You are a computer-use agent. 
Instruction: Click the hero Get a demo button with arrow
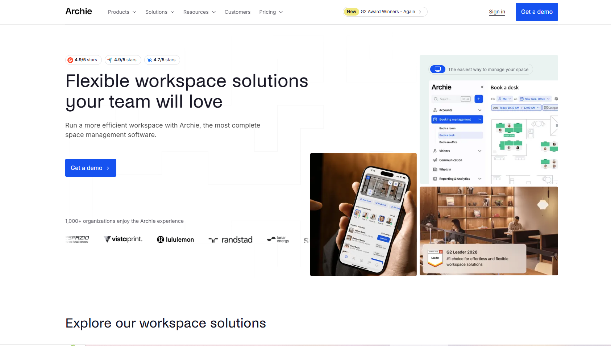(91, 168)
